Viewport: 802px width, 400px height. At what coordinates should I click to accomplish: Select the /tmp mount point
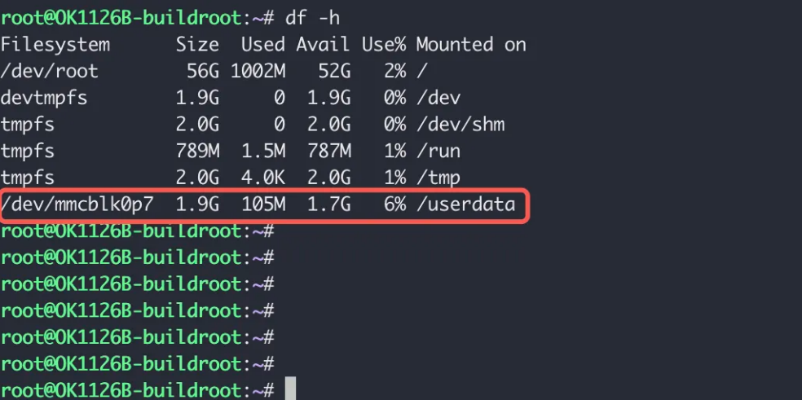point(438,178)
